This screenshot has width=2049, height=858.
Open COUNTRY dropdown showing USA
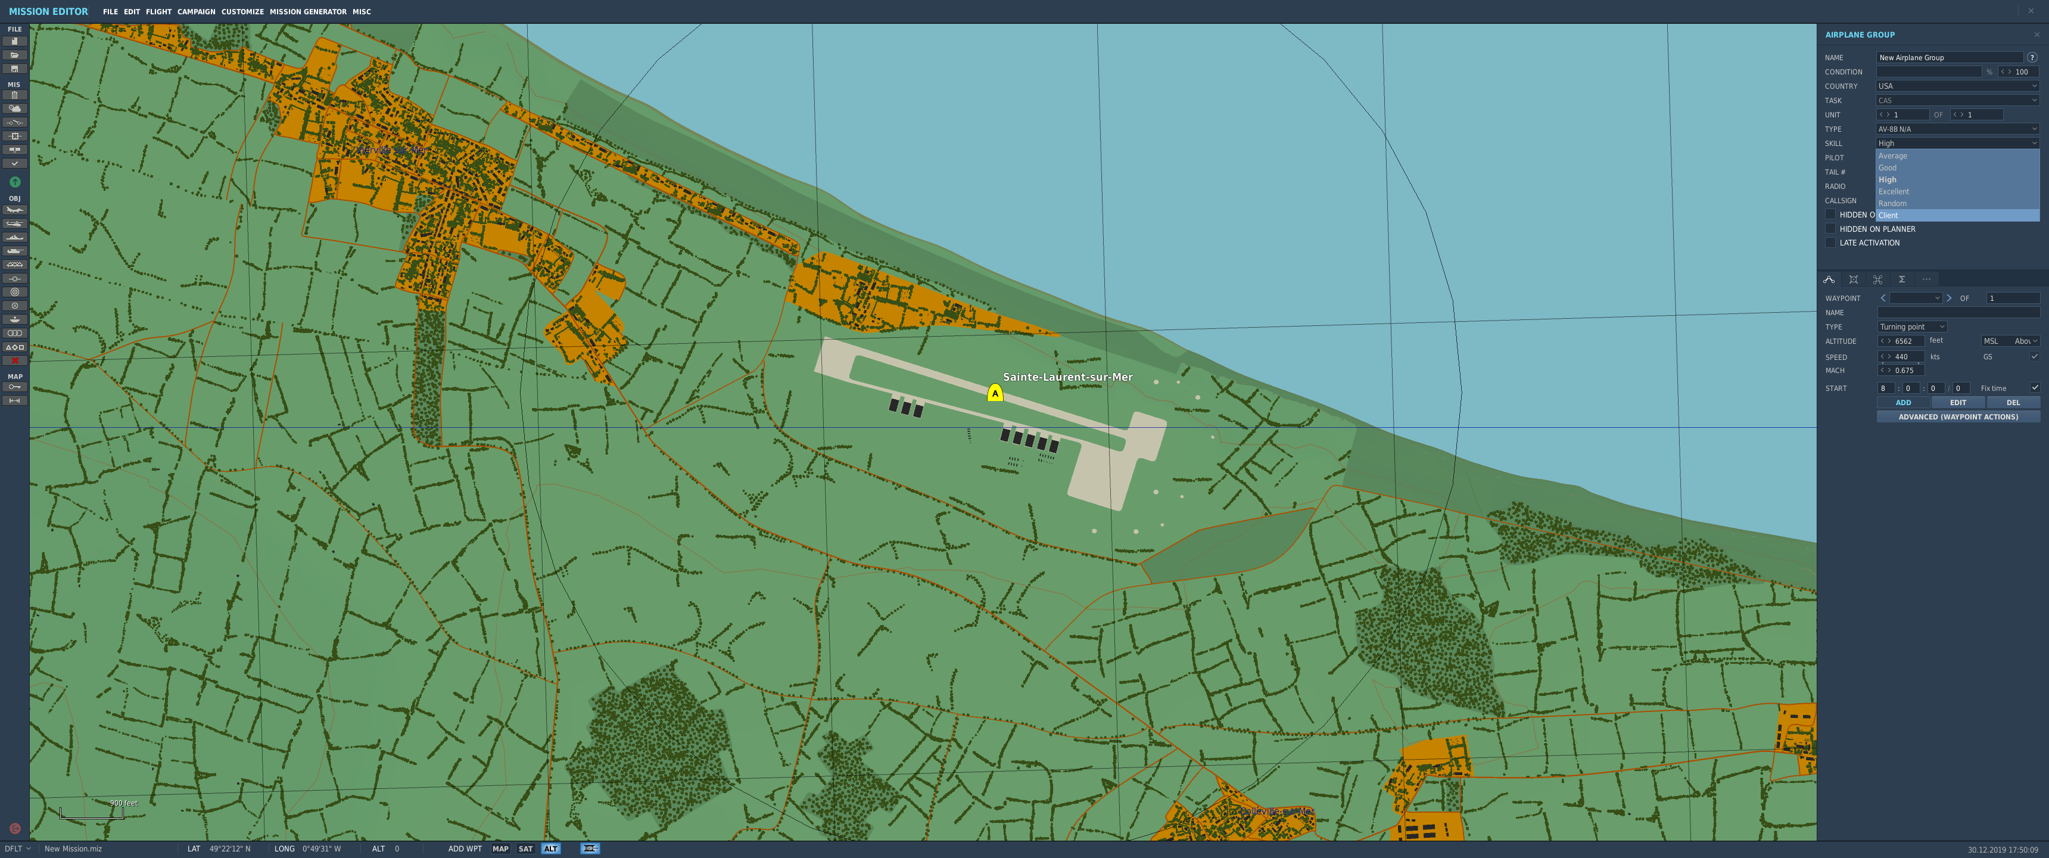tap(1957, 86)
